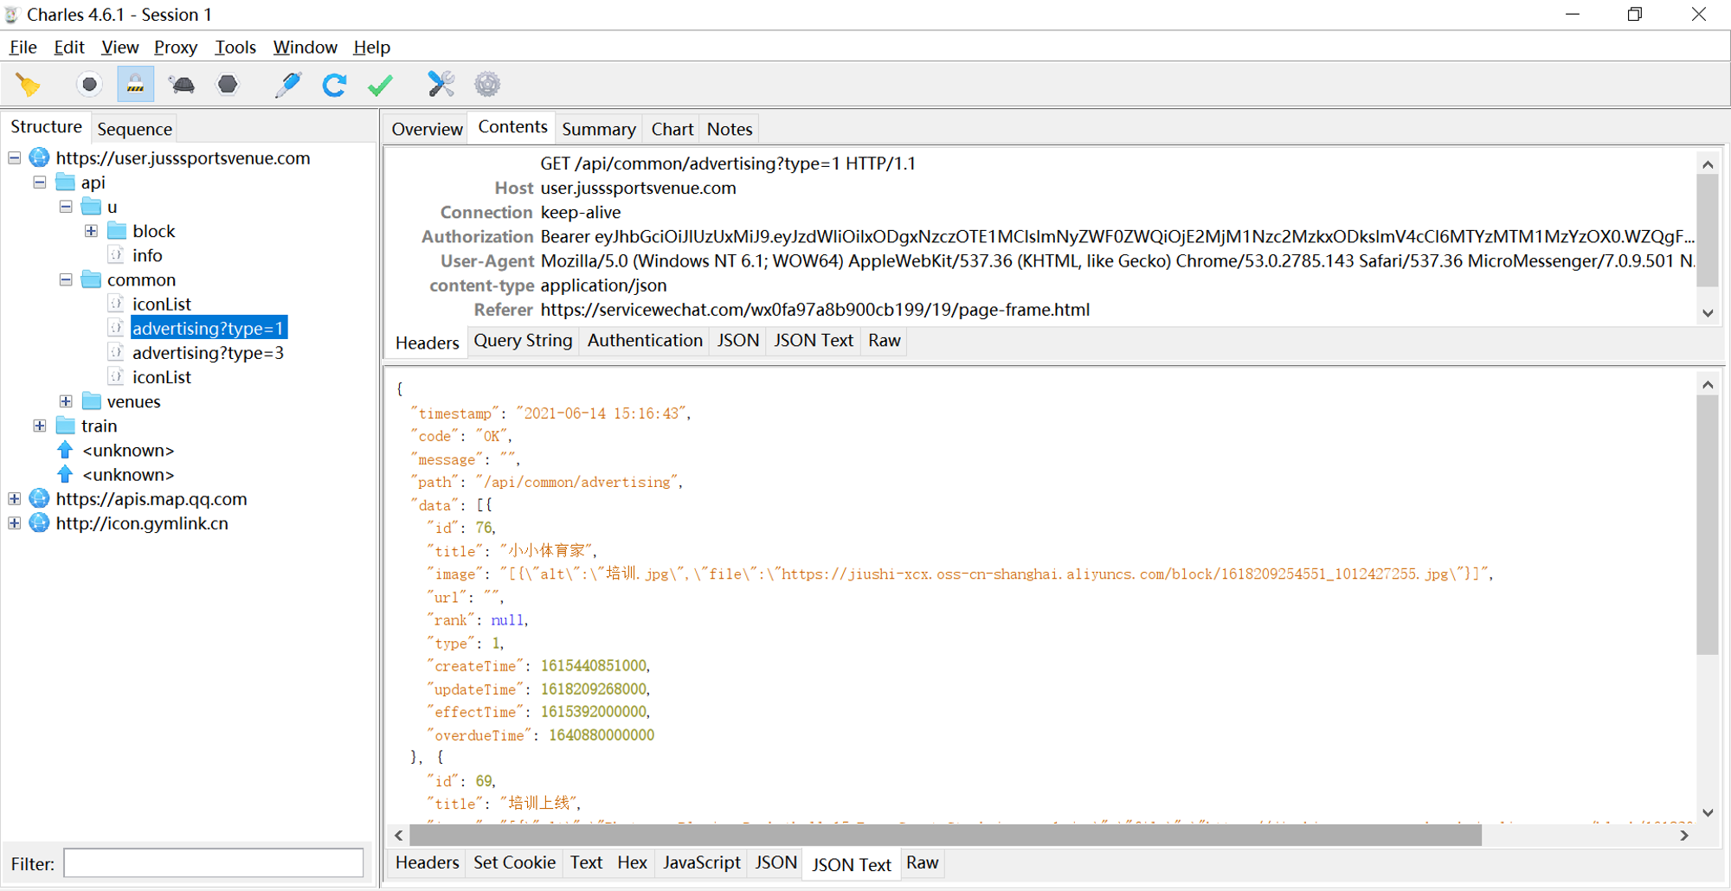Select the first iconList request

pyautogui.click(x=161, y=304)
